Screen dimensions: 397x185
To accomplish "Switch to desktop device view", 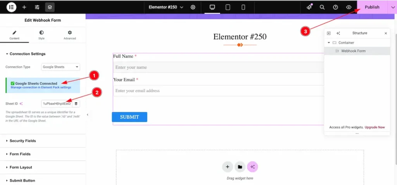I will (x=212, y=7).
